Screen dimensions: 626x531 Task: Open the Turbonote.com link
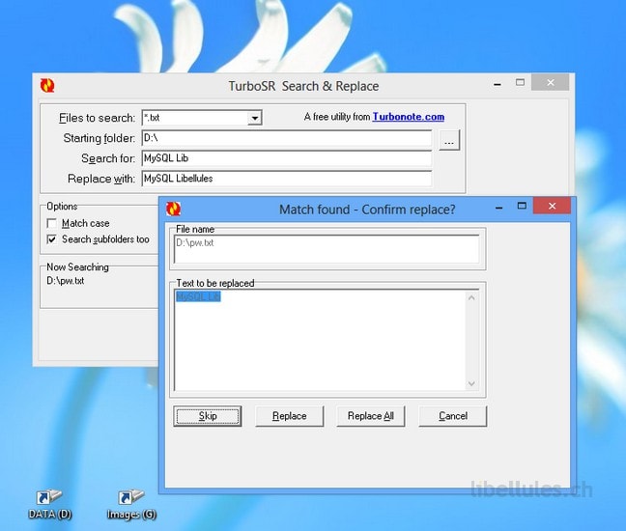coord(409,117)
